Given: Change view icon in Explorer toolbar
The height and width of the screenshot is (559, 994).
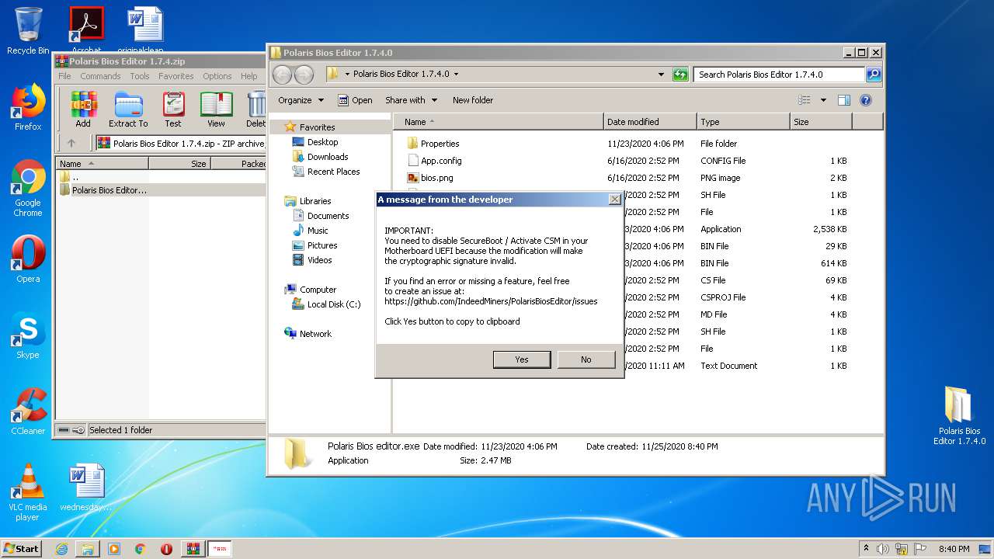Looking at the screenshot, I should coord(805,100).
